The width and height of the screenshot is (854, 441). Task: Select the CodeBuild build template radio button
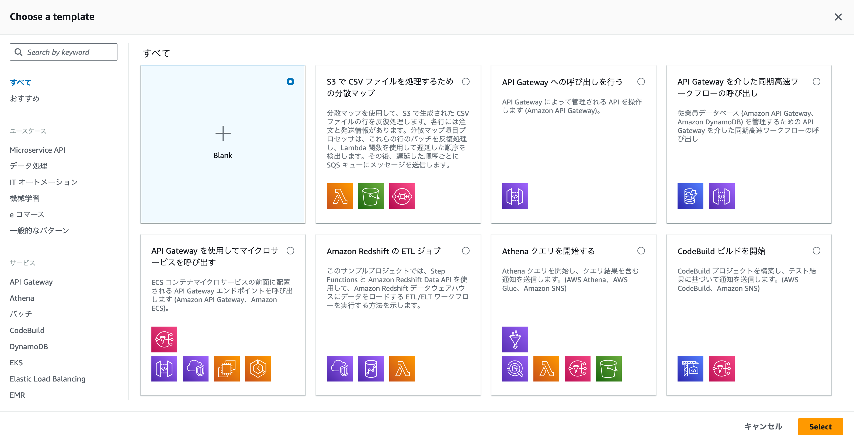click(x=816, y=251)
